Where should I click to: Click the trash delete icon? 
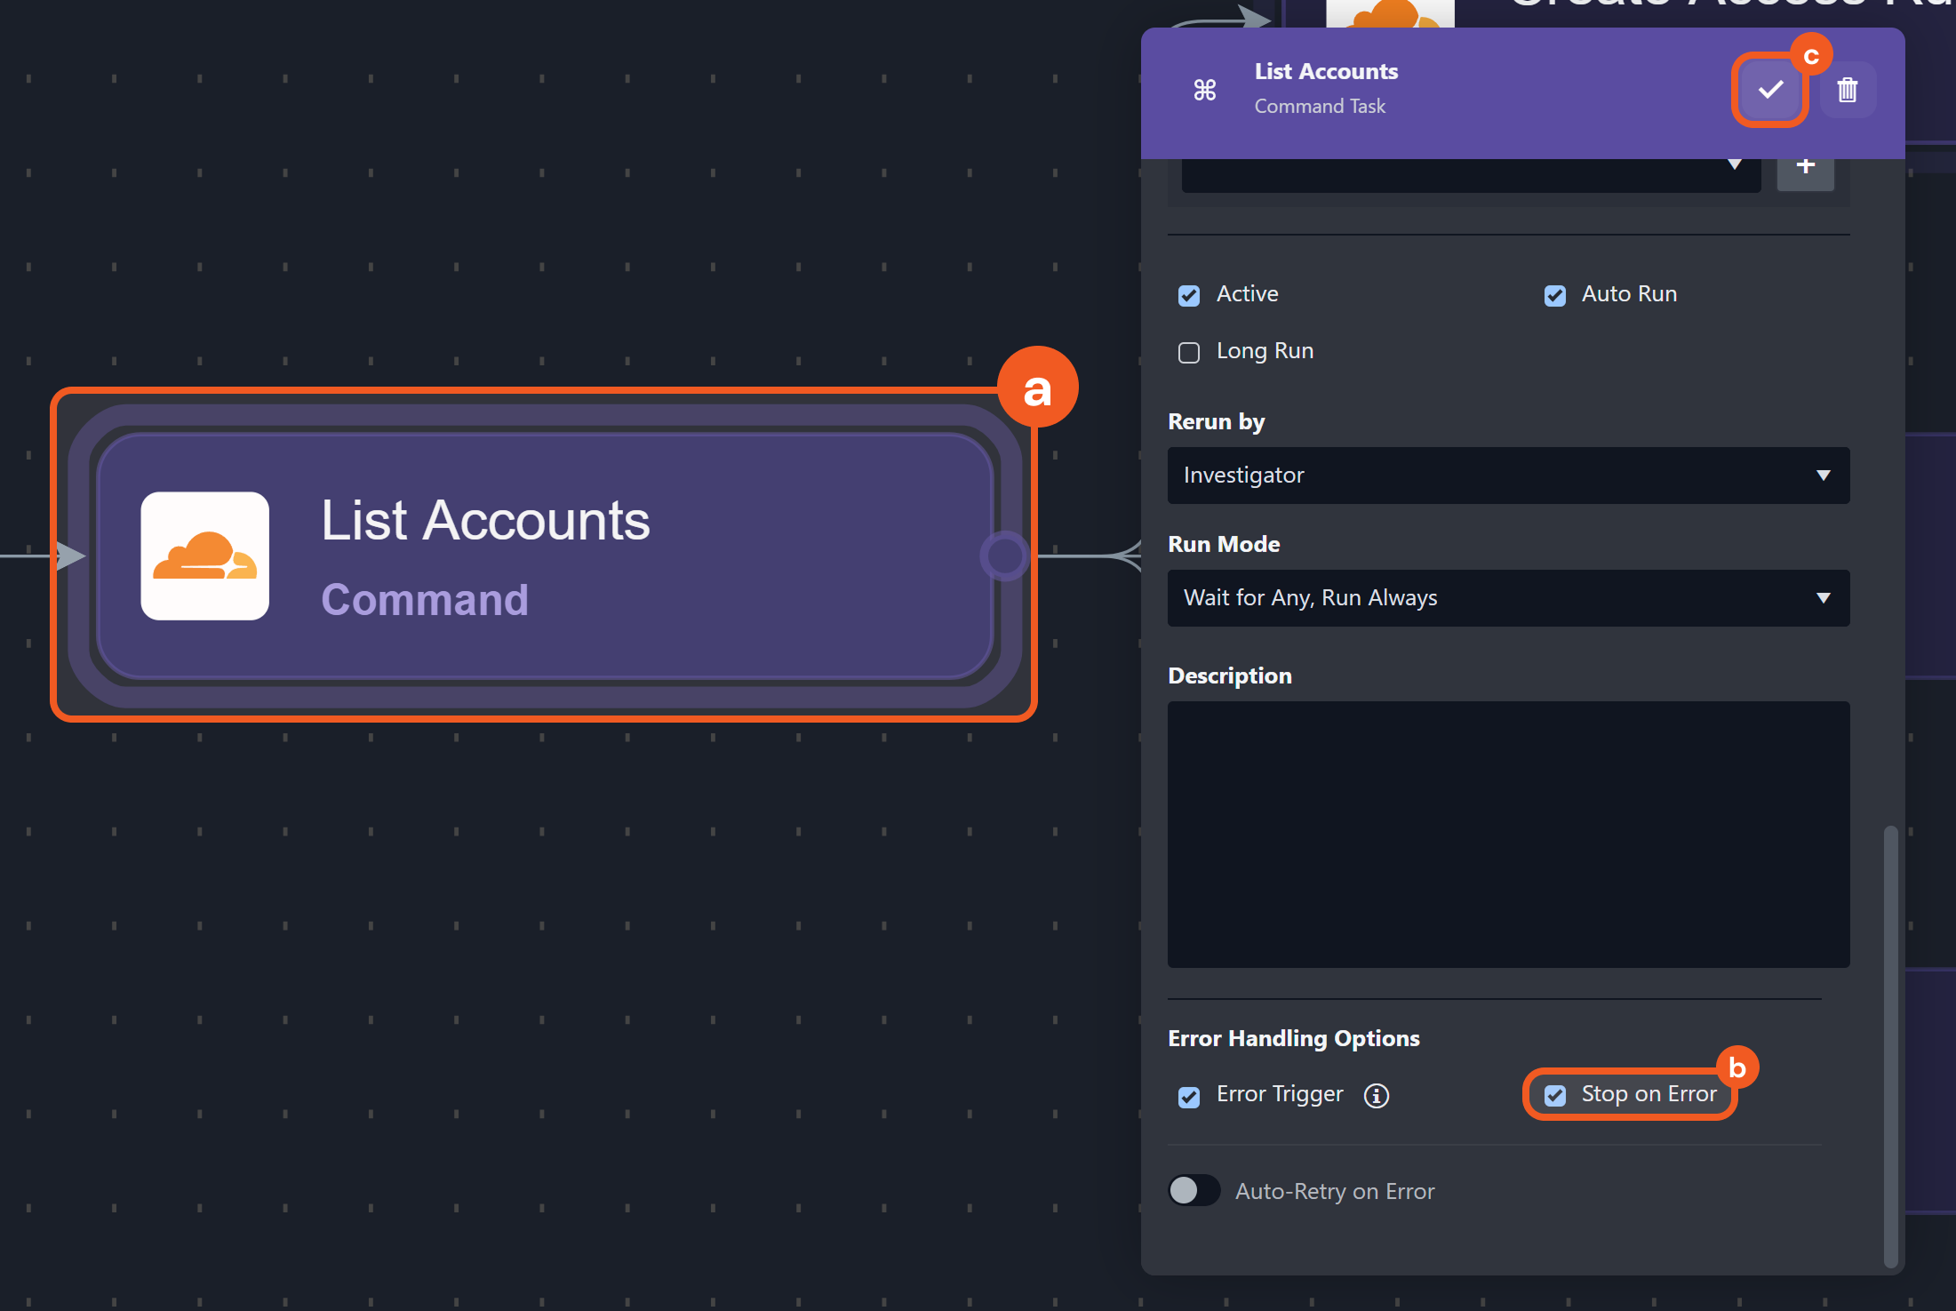pos(1848,90)
